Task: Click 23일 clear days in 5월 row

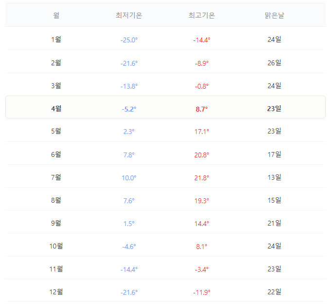Action: point(275,131)
